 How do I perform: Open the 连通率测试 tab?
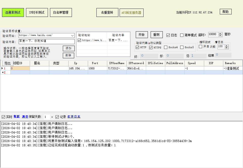pos(13,12)
